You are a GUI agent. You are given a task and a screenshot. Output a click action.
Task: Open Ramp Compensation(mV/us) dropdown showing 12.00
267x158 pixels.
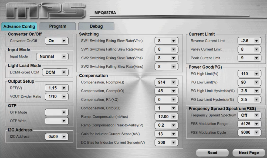[166, 117]
